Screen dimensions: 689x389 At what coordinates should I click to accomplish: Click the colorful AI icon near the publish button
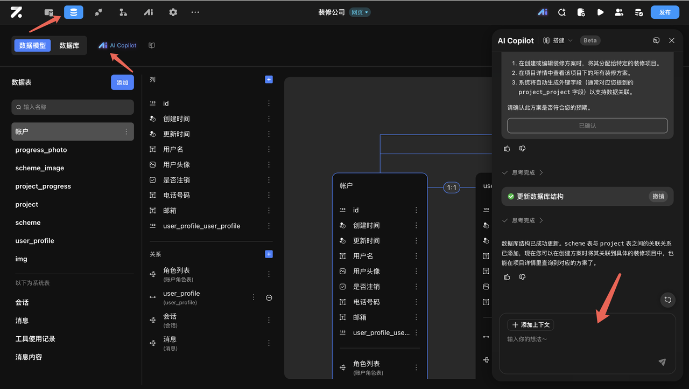pyautogui.click(x=543, y=12)
